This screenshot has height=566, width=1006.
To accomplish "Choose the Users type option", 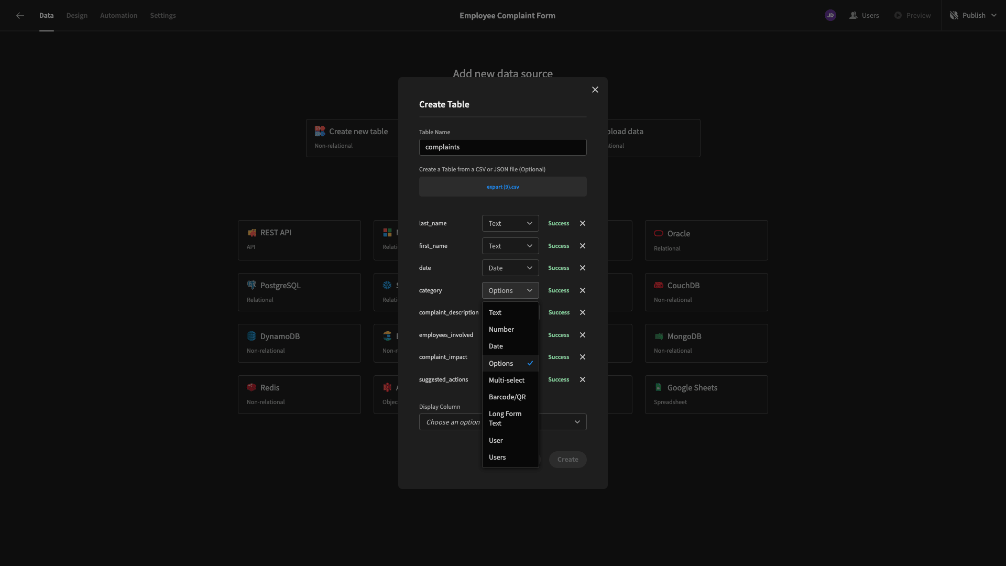I will (510, 457).
